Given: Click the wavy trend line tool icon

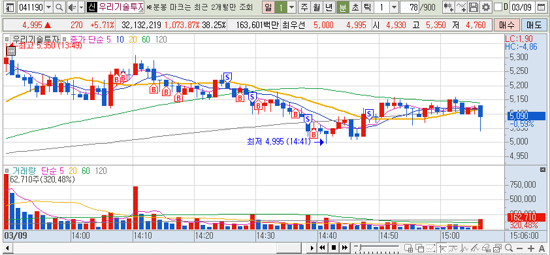Looking at the screenshot, I should click(x=453, y=248).
